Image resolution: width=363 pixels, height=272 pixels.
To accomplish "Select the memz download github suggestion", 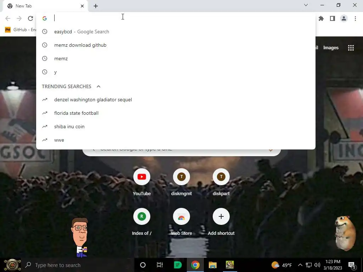I will (x=176, y=45).
